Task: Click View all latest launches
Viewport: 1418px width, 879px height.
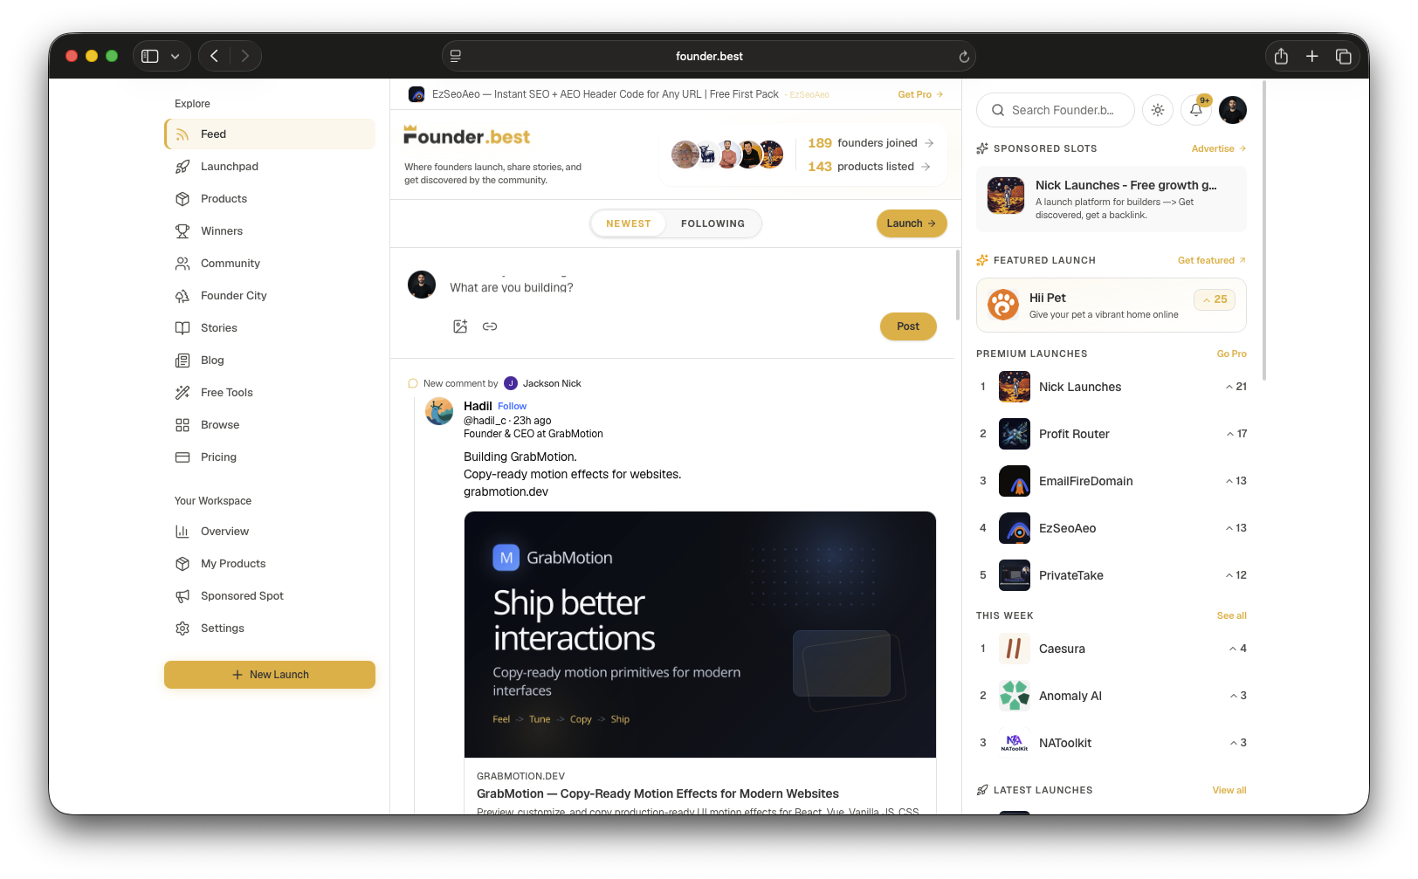Action: click(x=1229, y=790)
